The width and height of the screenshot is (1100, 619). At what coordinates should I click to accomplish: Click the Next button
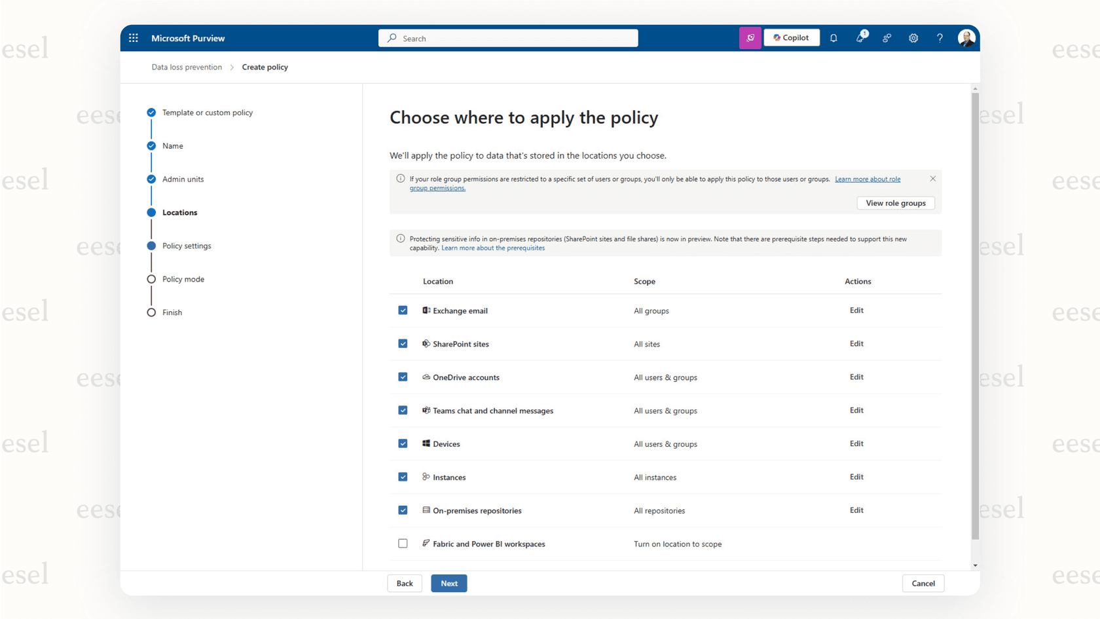coord(449,583)
